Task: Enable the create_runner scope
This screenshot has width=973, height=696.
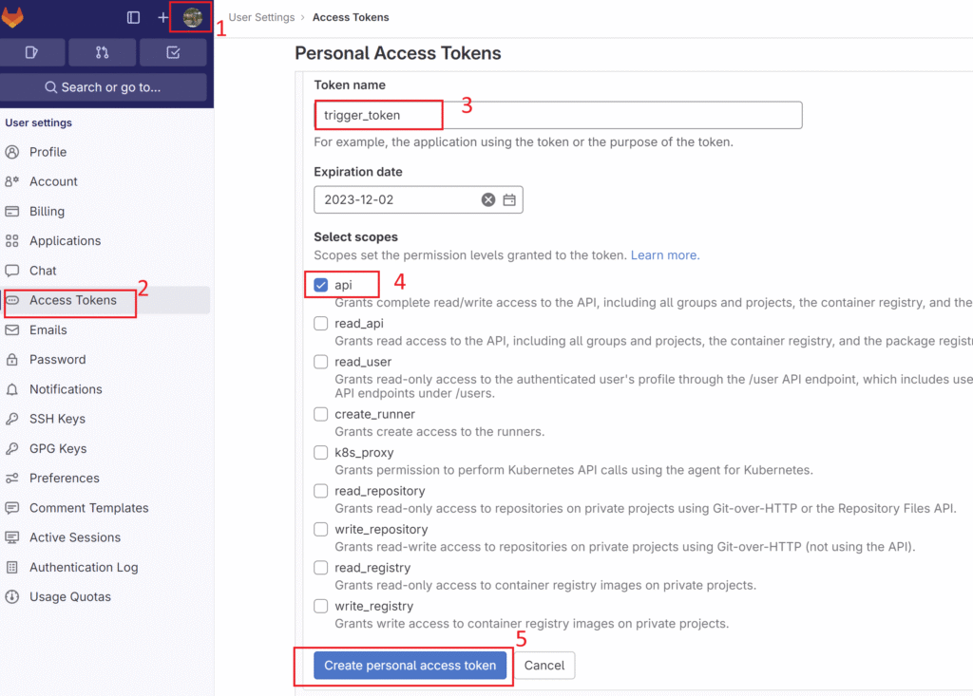Action: (320, 414)
